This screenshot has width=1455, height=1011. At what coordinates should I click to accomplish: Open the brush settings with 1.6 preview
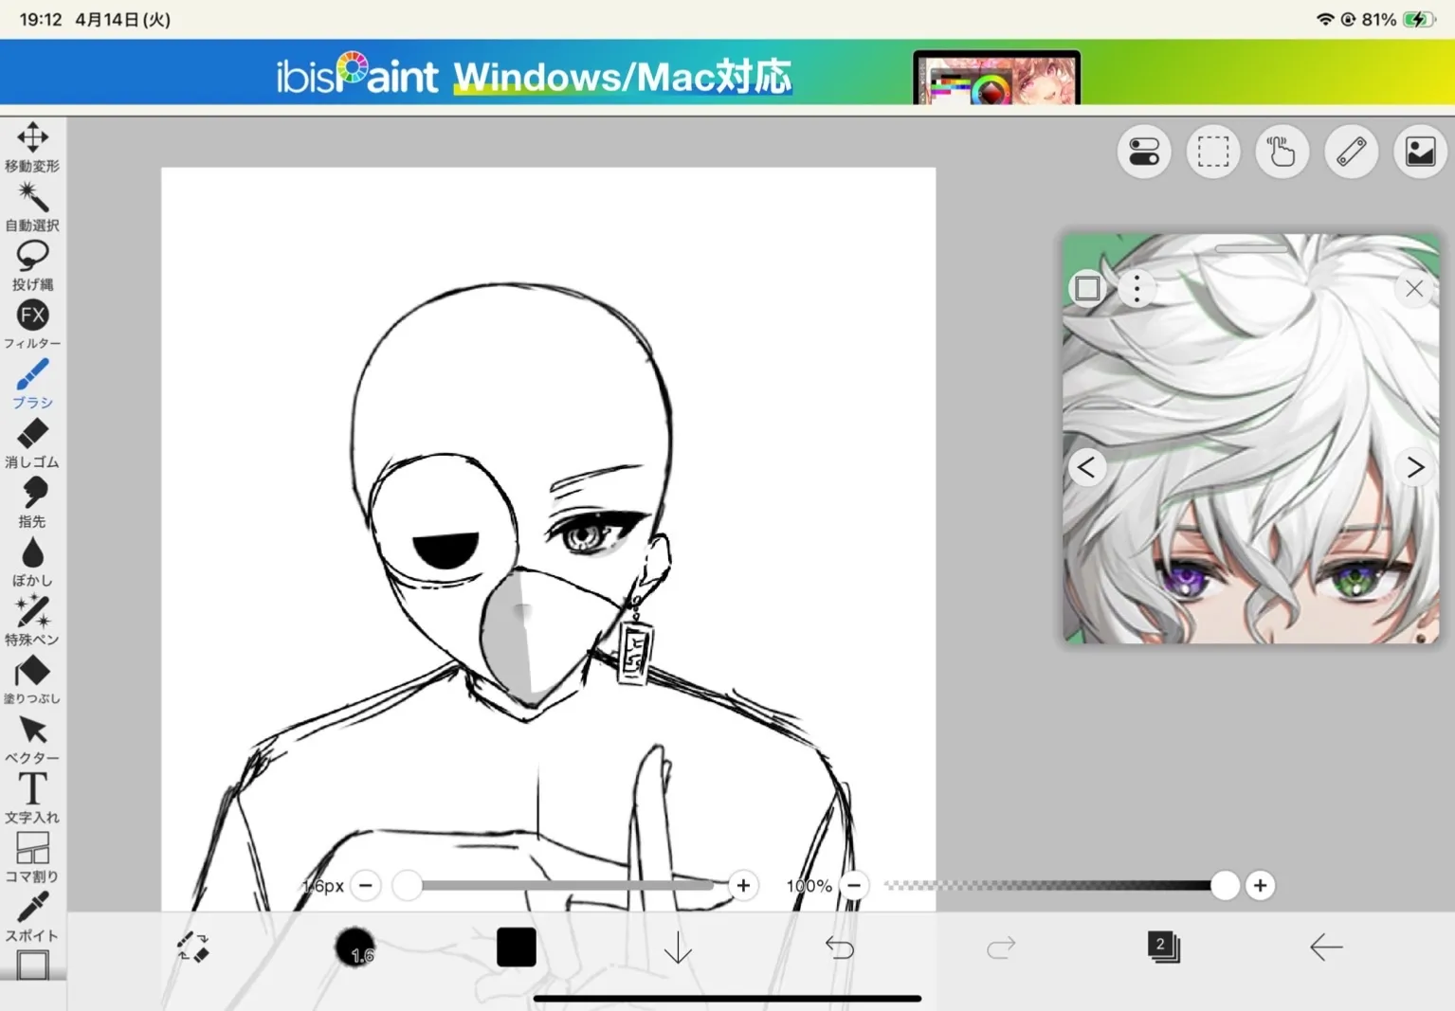coord(355,947)
